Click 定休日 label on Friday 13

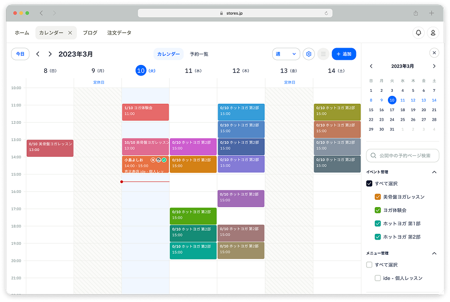pos(290,82)
